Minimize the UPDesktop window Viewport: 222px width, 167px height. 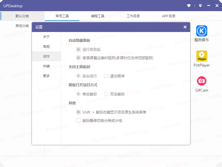209,6
